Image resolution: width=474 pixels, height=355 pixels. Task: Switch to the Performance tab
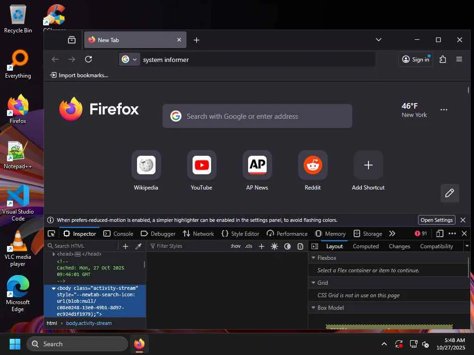point(287,233)
